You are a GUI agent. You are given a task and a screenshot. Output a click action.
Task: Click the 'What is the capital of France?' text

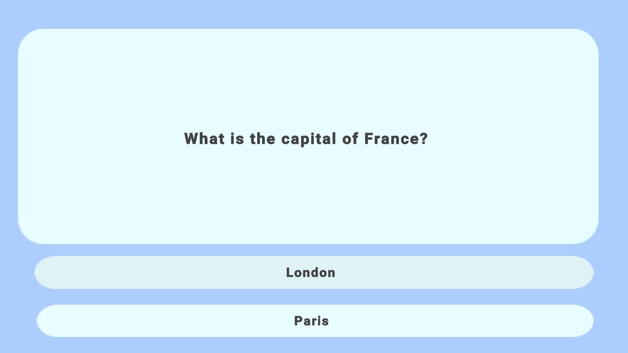[x=306, y=139]
